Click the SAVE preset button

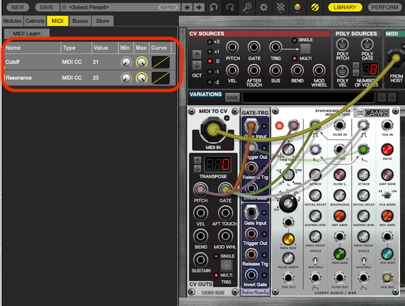coord(46,7)
